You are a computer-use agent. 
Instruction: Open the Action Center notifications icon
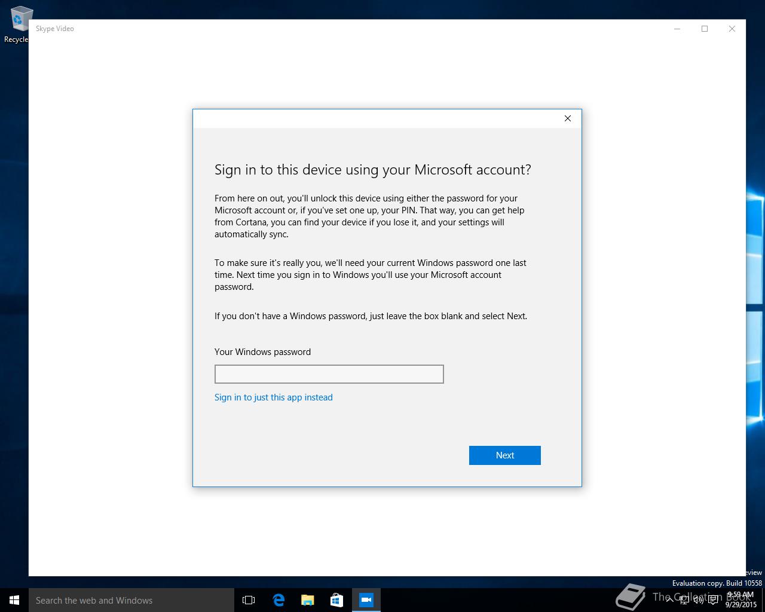(713, 600)
